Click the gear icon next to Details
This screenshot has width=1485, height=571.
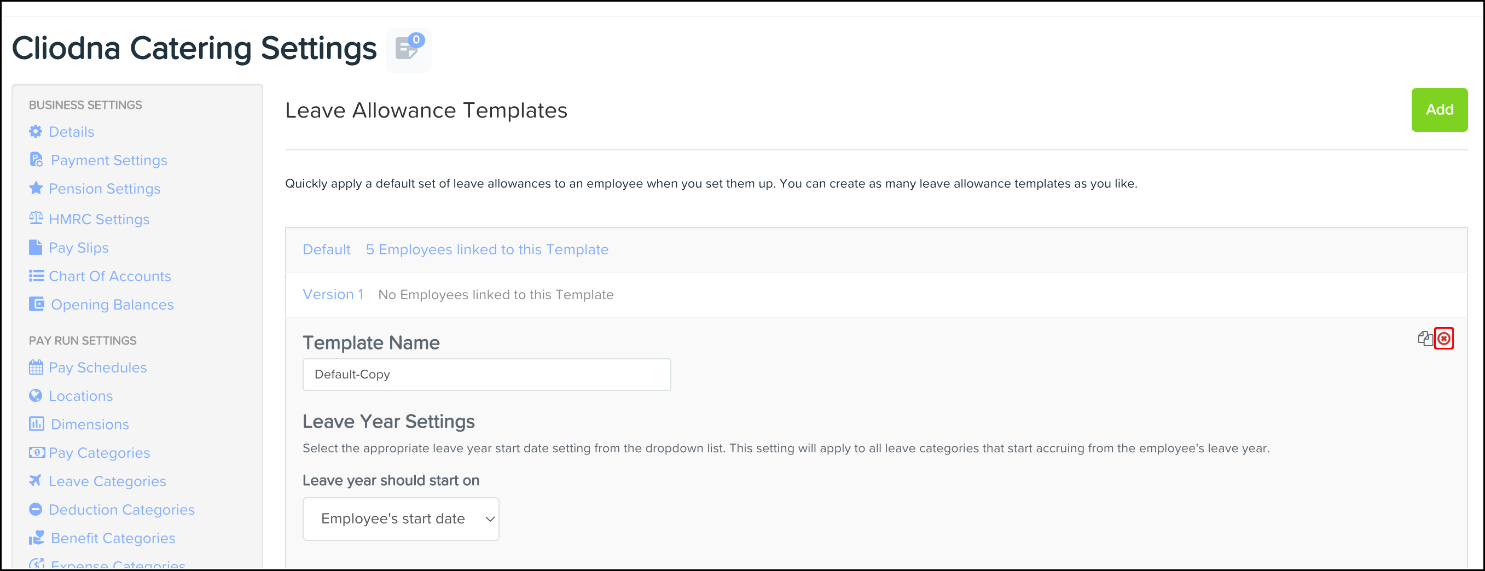tap(36, 132)
